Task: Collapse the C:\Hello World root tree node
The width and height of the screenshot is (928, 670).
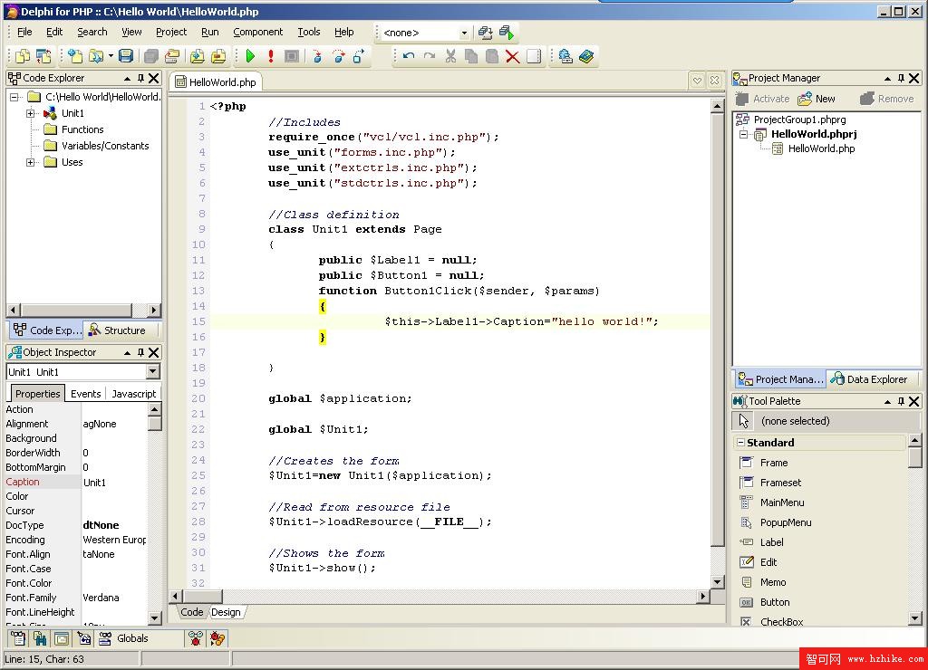Action: (x=14, y=97)
